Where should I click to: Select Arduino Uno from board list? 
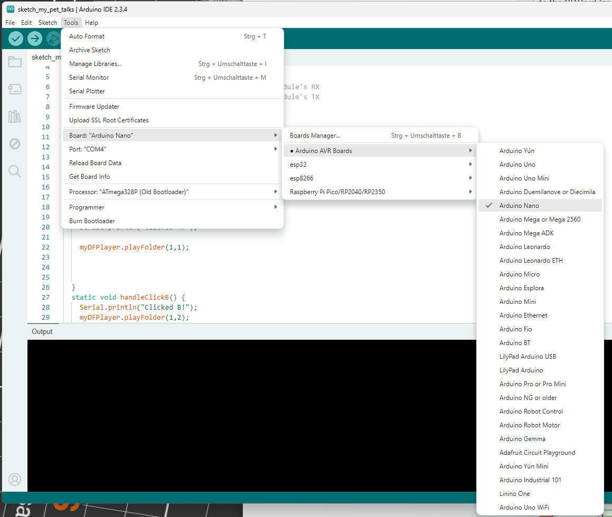[x=517, y=165]
